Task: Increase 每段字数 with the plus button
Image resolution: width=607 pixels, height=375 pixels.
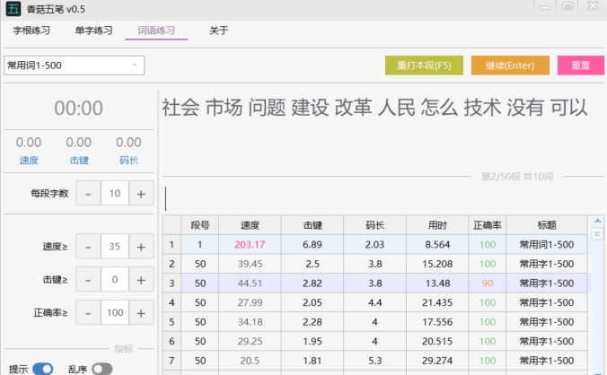Action: click(141, 193)
